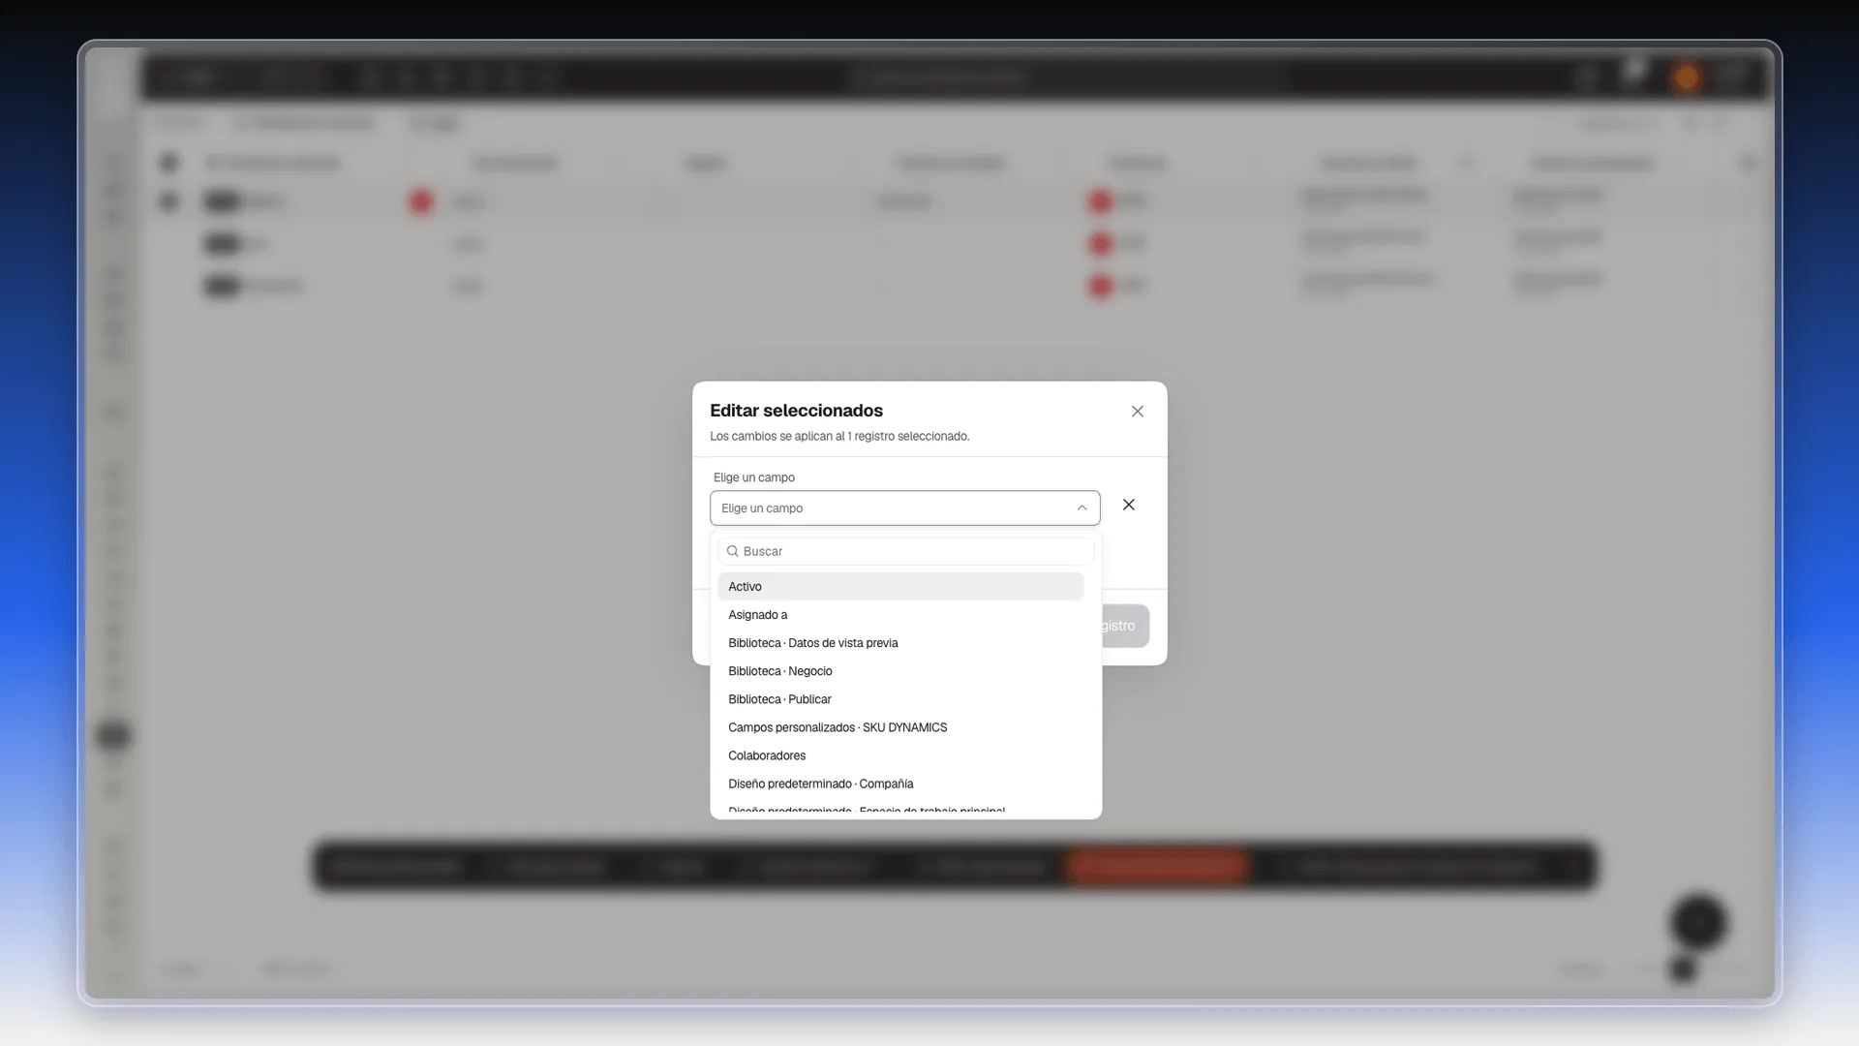Click the Buscar search field

coord(906,551)
